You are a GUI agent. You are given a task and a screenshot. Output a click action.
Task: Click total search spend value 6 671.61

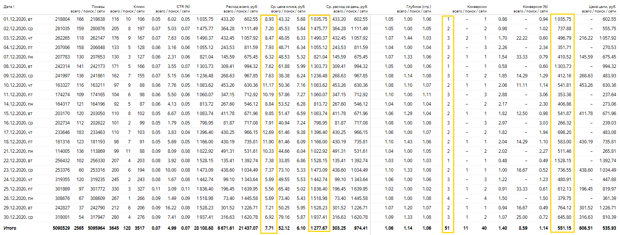point(226,228)
